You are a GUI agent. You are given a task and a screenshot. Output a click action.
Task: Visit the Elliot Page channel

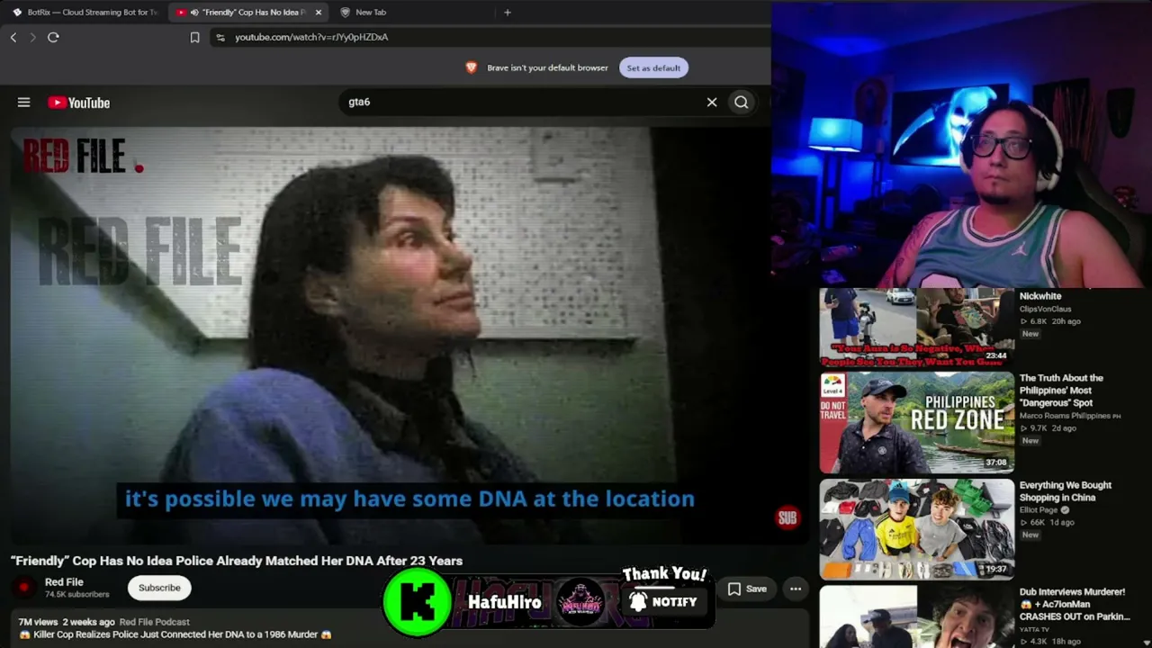(1039, 510)
